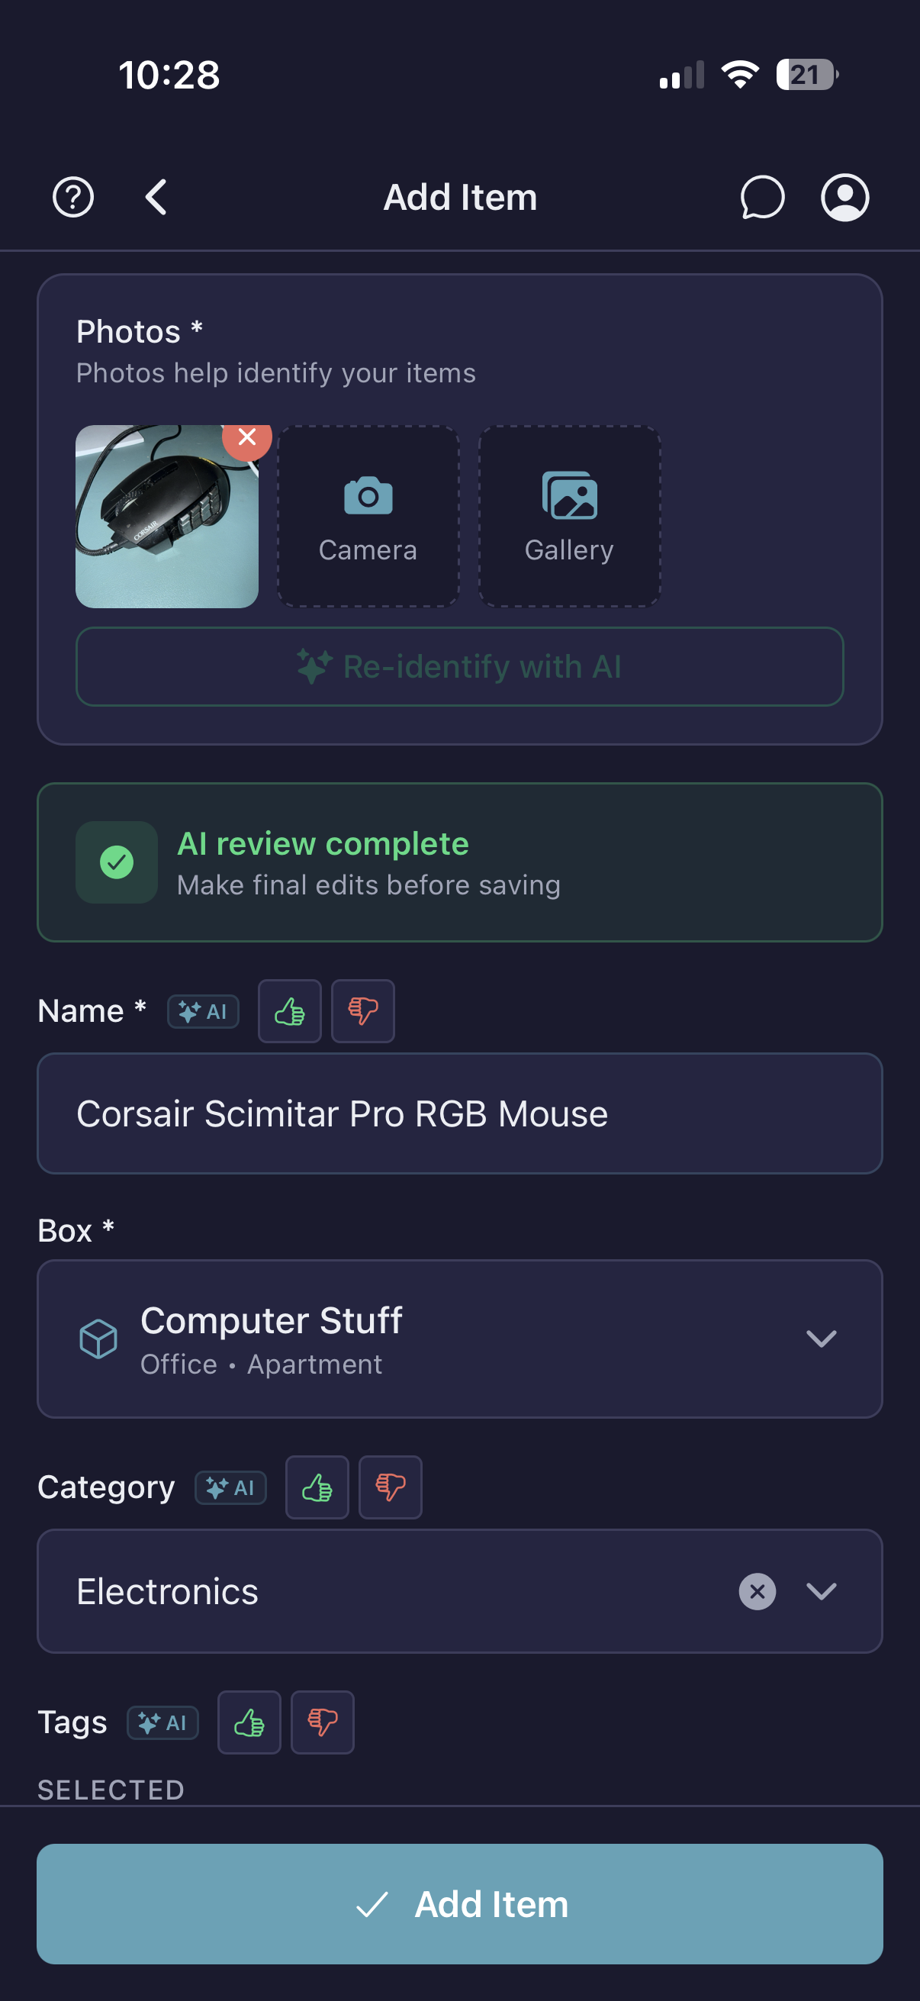
Task: Thumbs up the AI-suggested Tags
Action: click(249, 1722)
